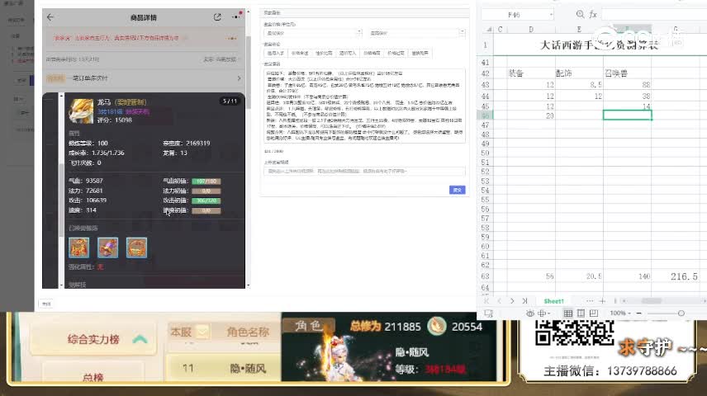
Task: Open the first summon-beast equipment icon
Action: click(78, 247)
